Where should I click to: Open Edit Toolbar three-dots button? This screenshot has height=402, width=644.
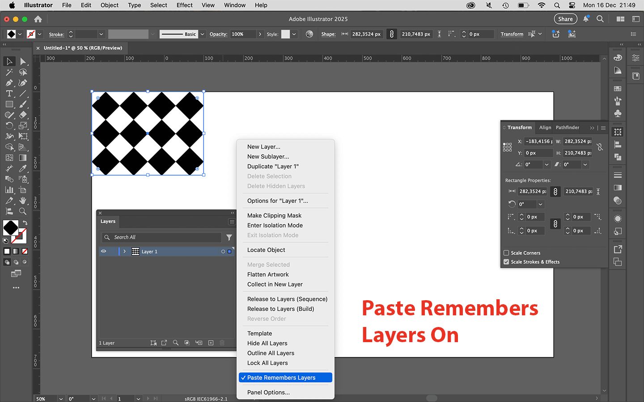point(16,288)
